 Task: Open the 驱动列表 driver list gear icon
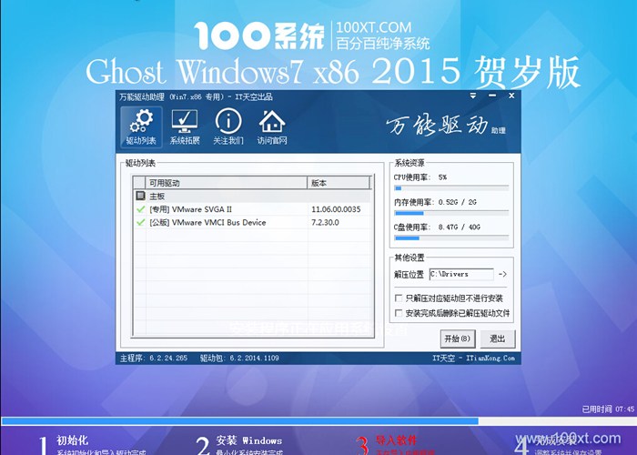coord(140,126)
